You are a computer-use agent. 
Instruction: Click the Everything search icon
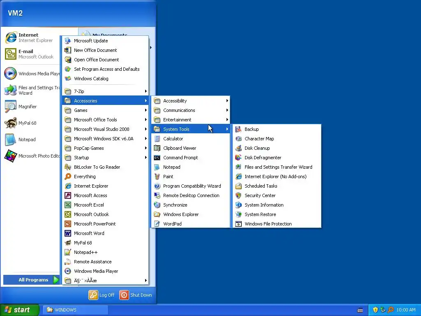click(68, 177)
